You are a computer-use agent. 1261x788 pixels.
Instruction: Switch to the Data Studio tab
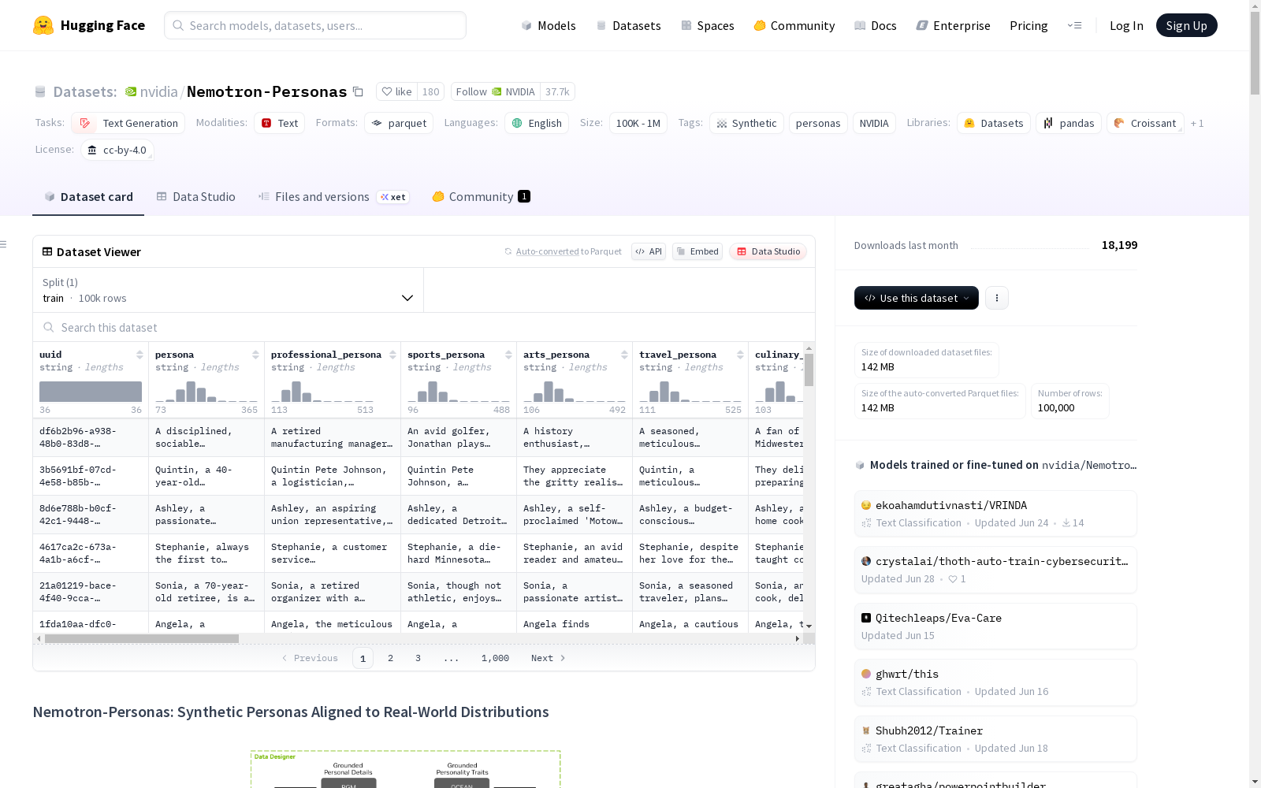pyautogui.click(x=195, y=197)
